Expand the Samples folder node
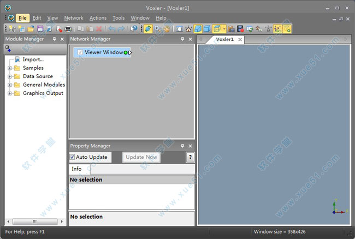 click(9, 68)
